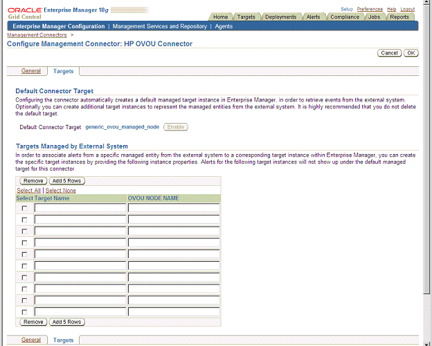The width and height of the screenshot is (432, 346).
Task: Click Add 5 Rows below the table
Action: 66,322
